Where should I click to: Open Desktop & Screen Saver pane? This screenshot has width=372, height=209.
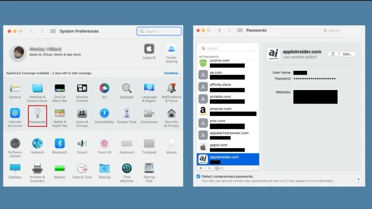(x=37, y=93)
